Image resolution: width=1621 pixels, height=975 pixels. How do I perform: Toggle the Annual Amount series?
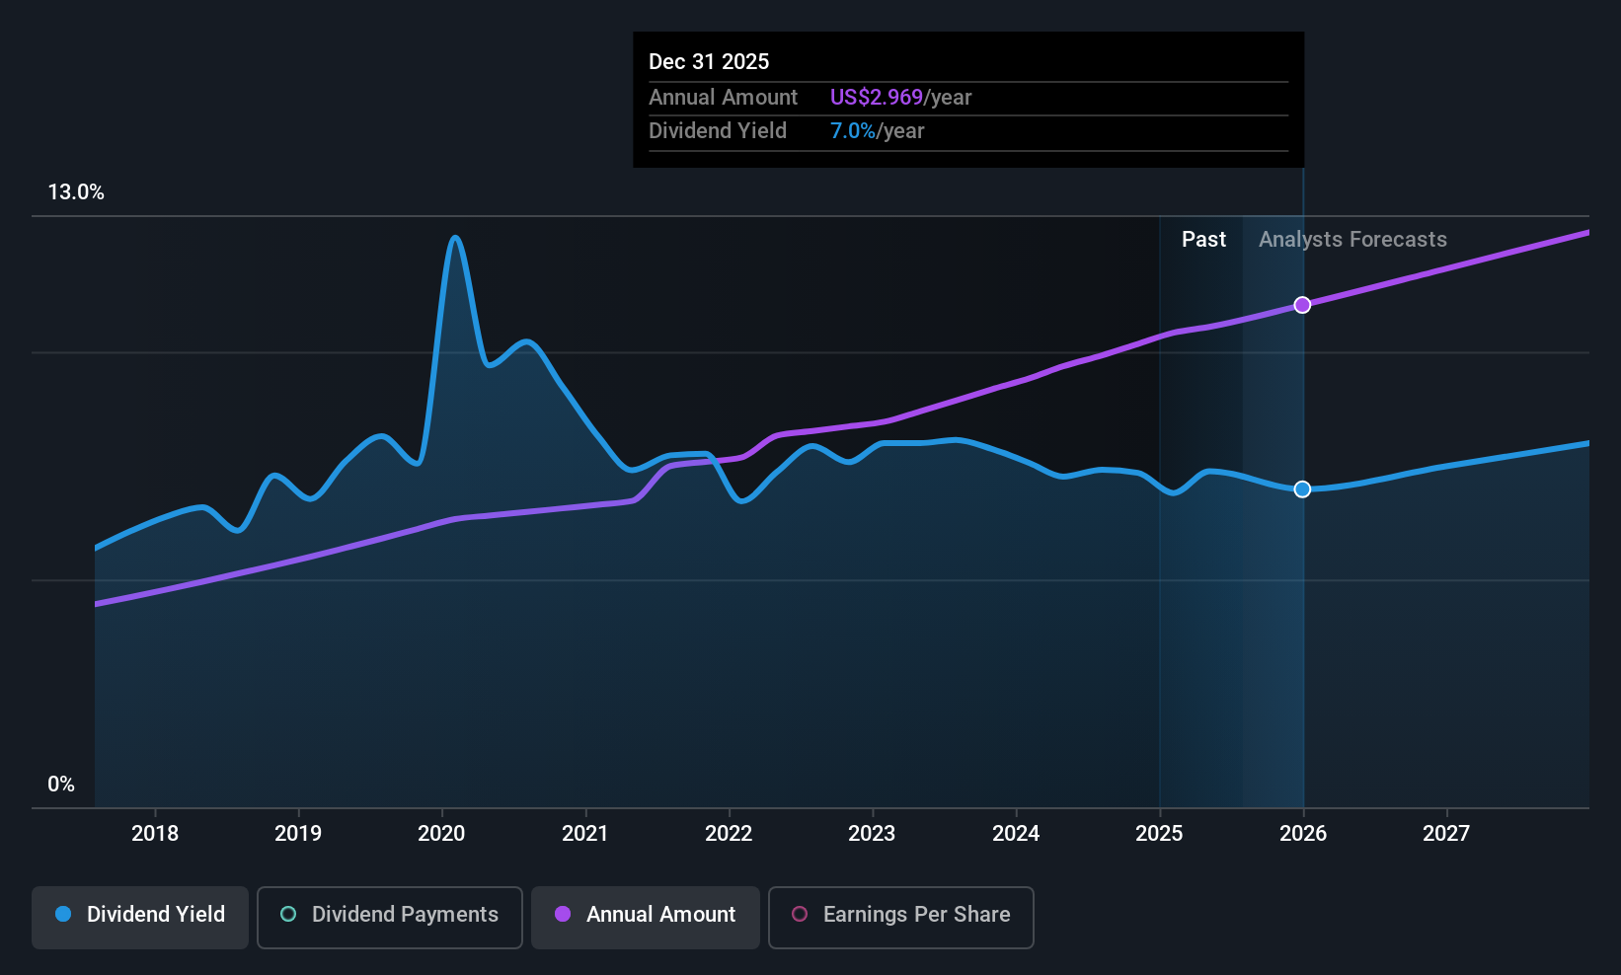[646, 918]
